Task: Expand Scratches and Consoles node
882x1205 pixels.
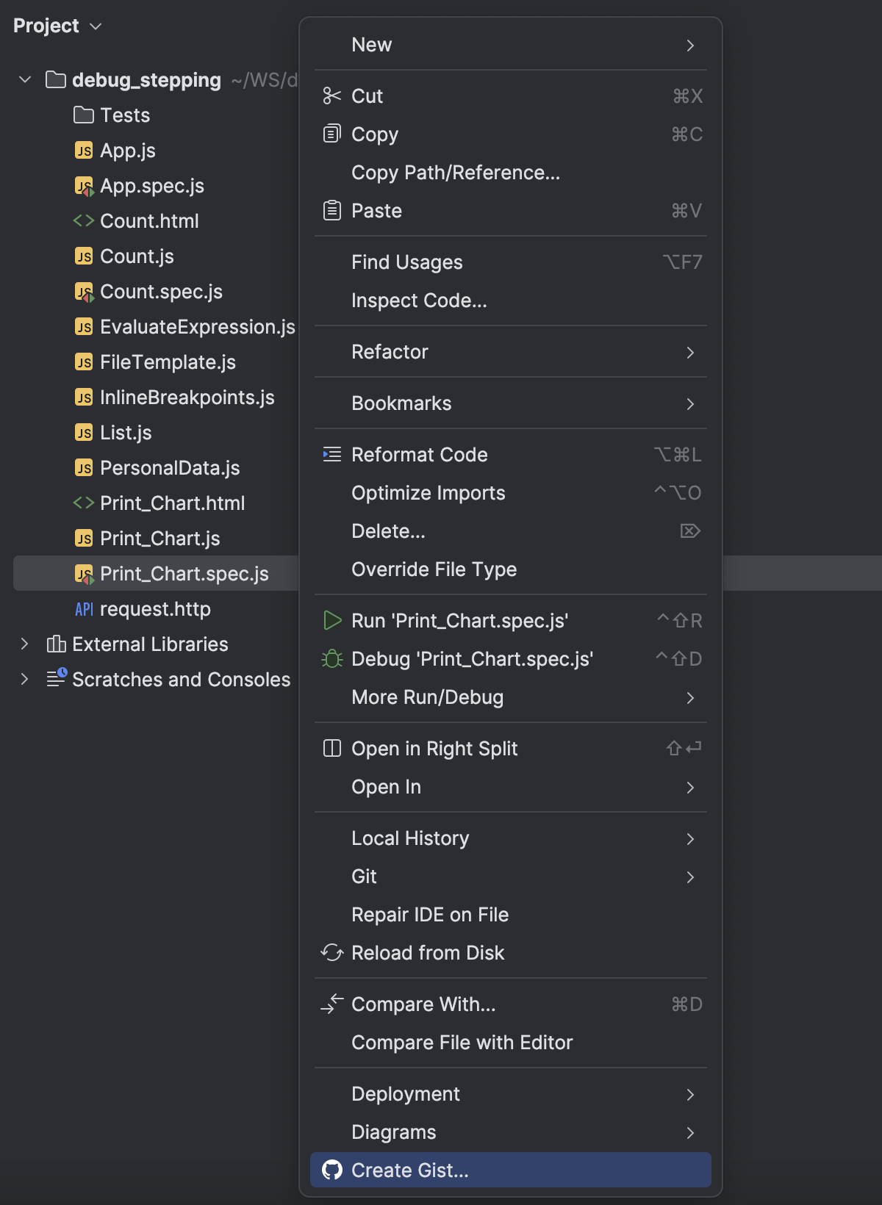Action: [x=25, y=680]
